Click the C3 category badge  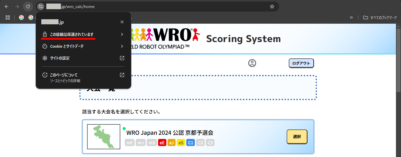(x=210, y=143)
